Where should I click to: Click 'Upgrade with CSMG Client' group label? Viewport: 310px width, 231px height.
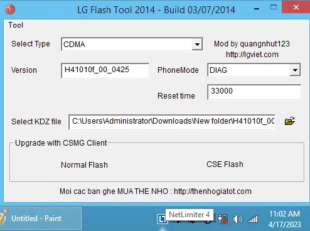(x=61, y=143)
